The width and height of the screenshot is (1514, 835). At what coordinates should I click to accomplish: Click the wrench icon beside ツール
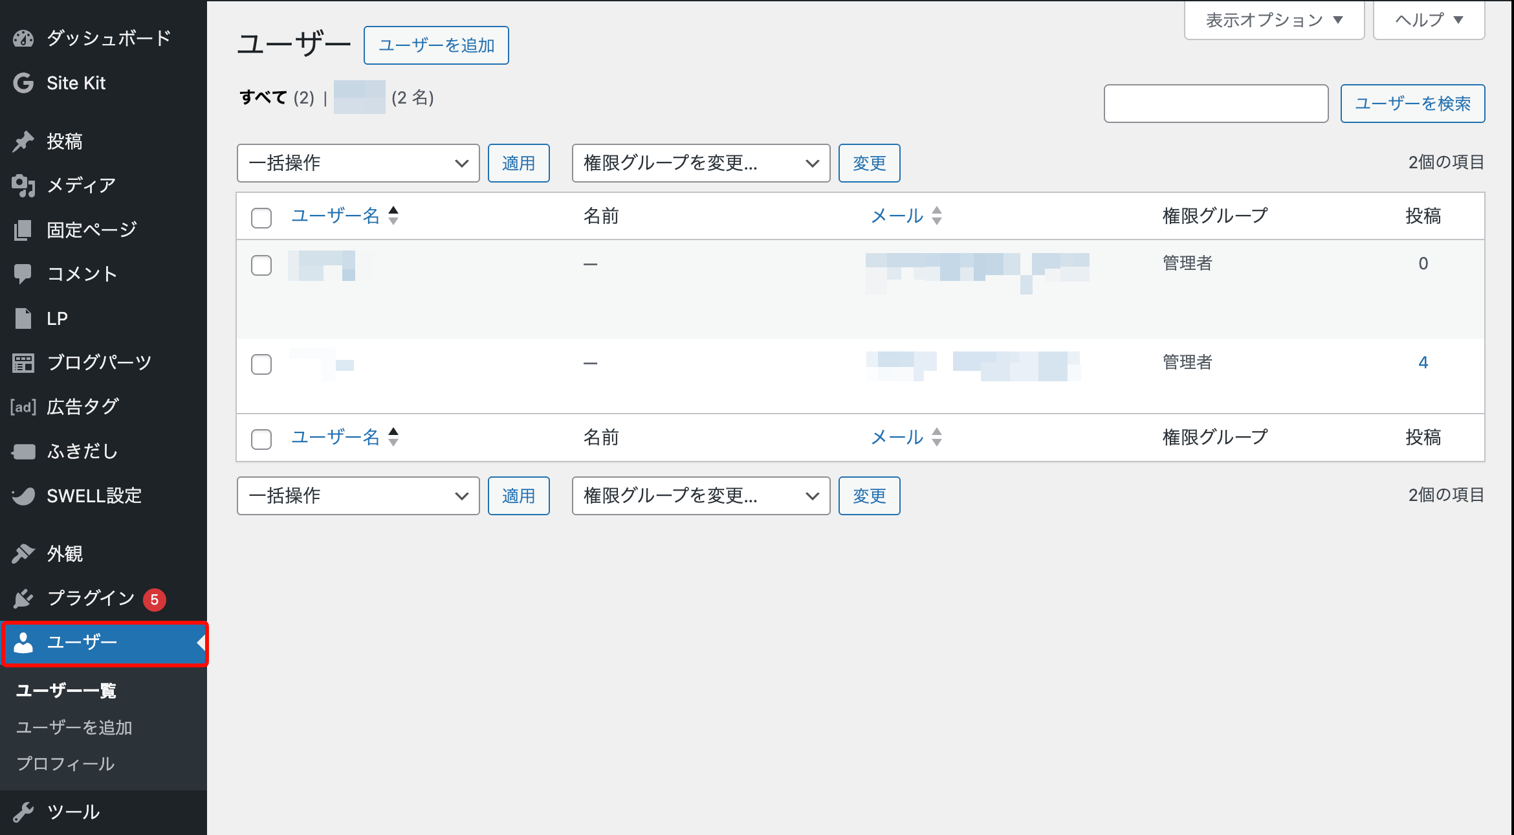[x=23, y=812]
